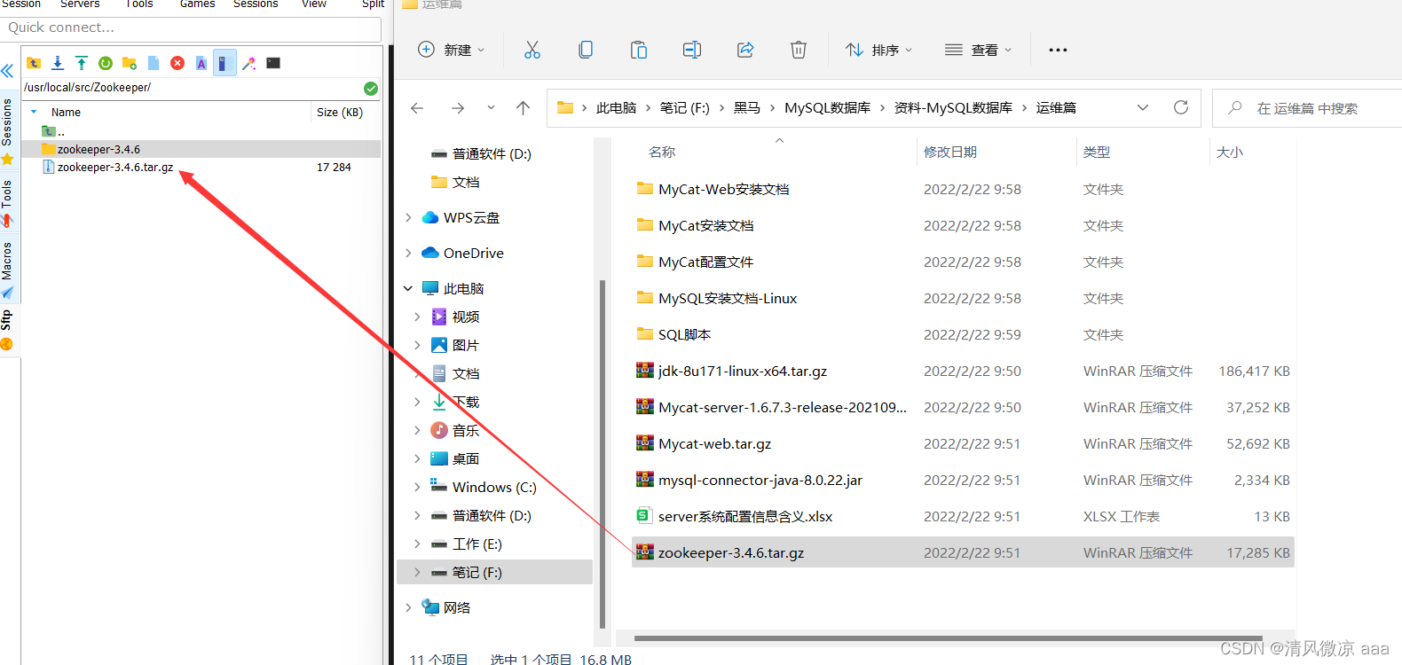The width and height of the screenshot is (1402, 665).
Task: Open the 排序 sort dropdown
Action: pos(878,50)
